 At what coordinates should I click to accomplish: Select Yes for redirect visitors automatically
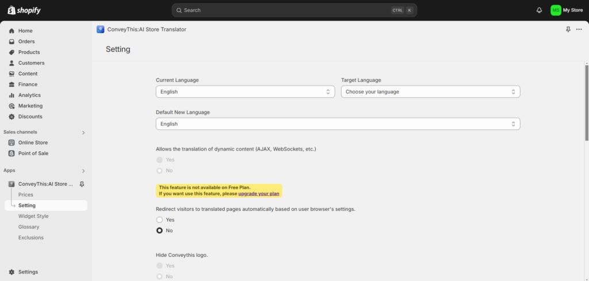(160, 220)
